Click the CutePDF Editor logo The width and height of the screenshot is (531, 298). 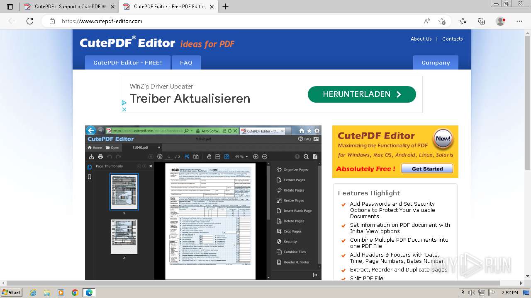point(127,43)
